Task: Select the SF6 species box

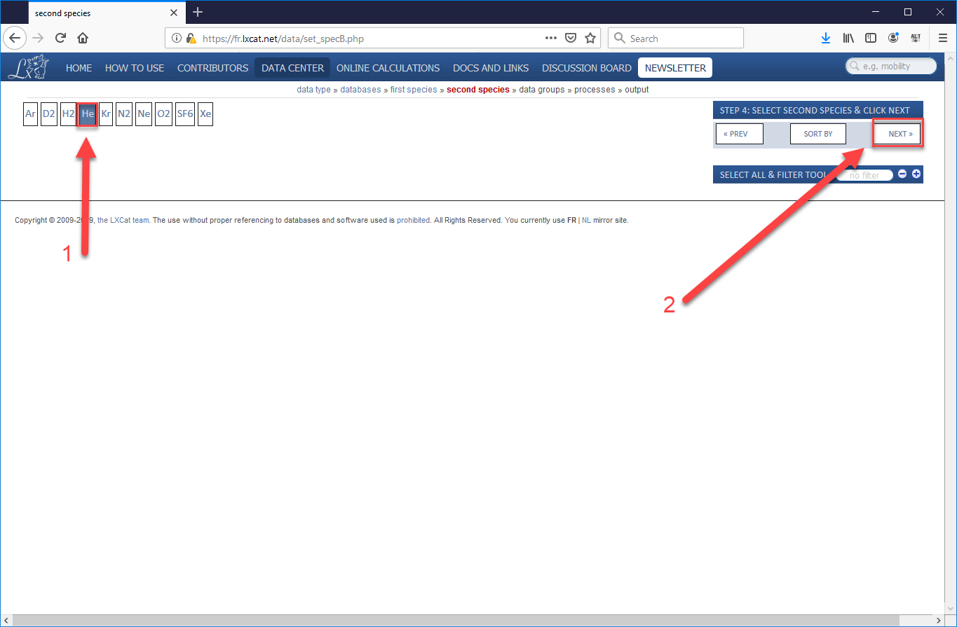Action: click(184, 113)
